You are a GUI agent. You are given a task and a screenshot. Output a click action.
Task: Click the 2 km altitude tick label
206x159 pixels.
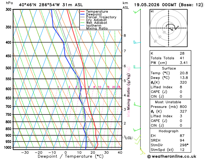click(125, 123)
